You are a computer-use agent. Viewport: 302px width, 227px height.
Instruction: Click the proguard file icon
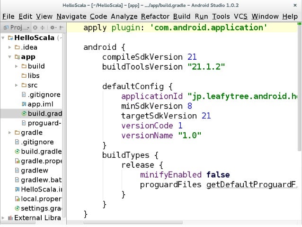[x=24, y=123]
